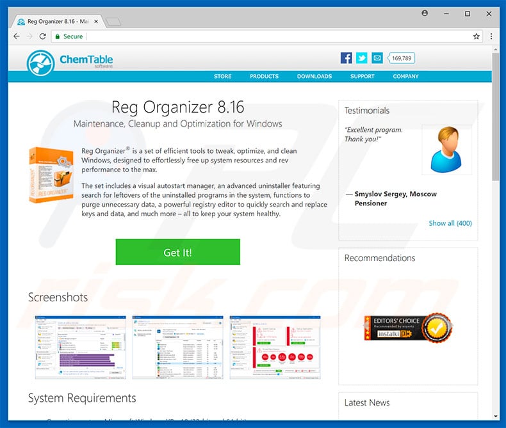Click the Editors' Choice instalki badge
The image size is (506, 428).
[409, 328]
